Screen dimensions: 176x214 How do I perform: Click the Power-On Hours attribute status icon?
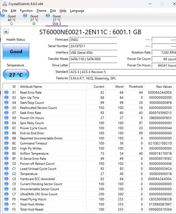pos(6,118)
